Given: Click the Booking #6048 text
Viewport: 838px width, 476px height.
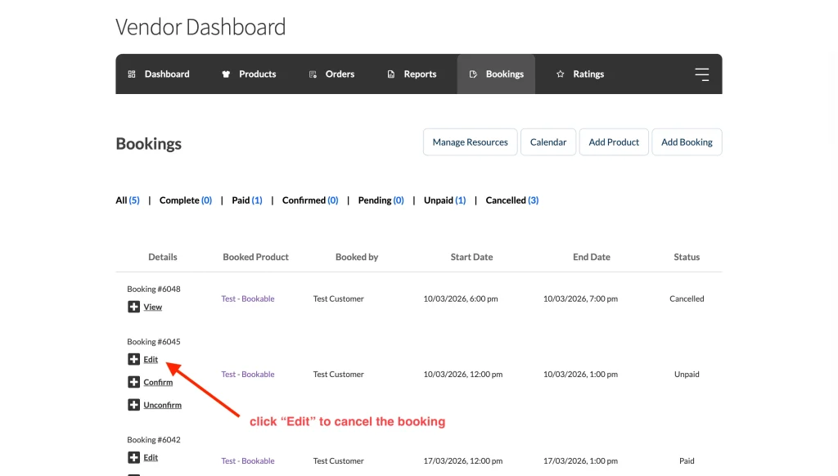Looking at the screenshot, I should pos(154,289).
